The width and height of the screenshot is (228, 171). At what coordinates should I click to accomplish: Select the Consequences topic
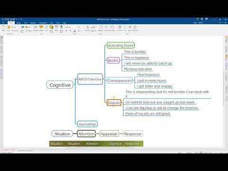coord(120,80)
